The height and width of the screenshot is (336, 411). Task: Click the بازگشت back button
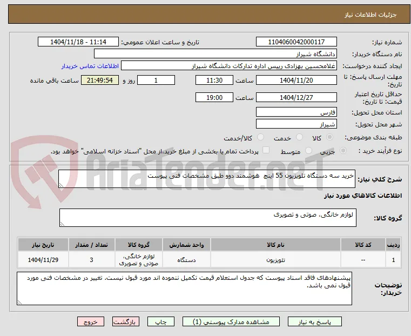point(126,321)
